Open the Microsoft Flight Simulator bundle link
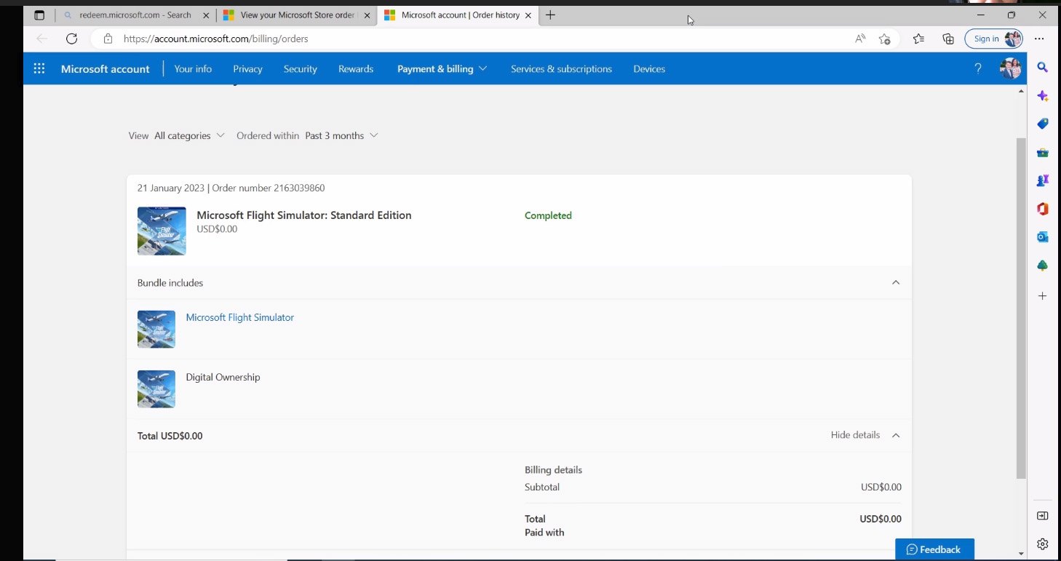This screenshot has width=1061, height=561. click(x=240, y=317)
